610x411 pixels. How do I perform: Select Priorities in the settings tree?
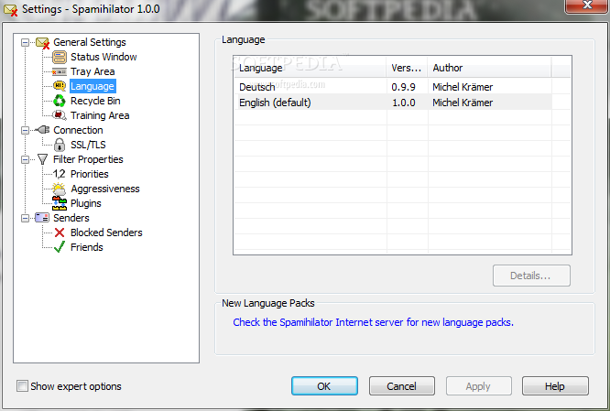(90, 174)
